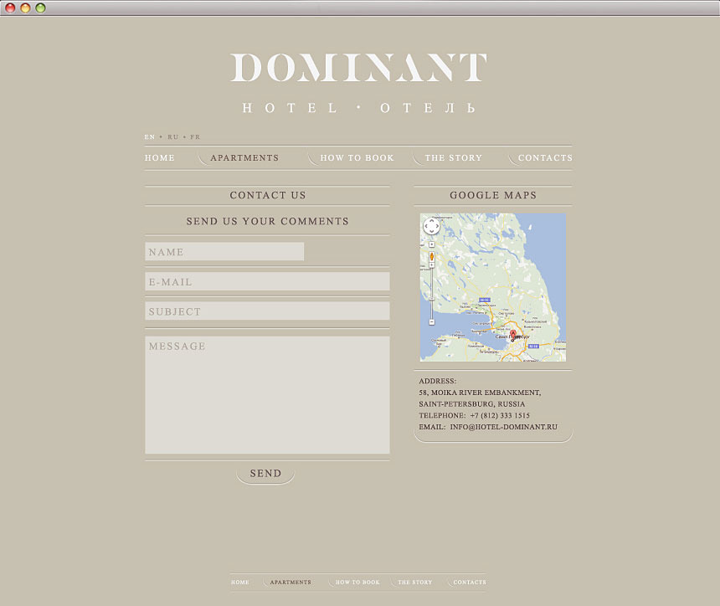Open the Apartments page from top menu

[x=244, y=158]
